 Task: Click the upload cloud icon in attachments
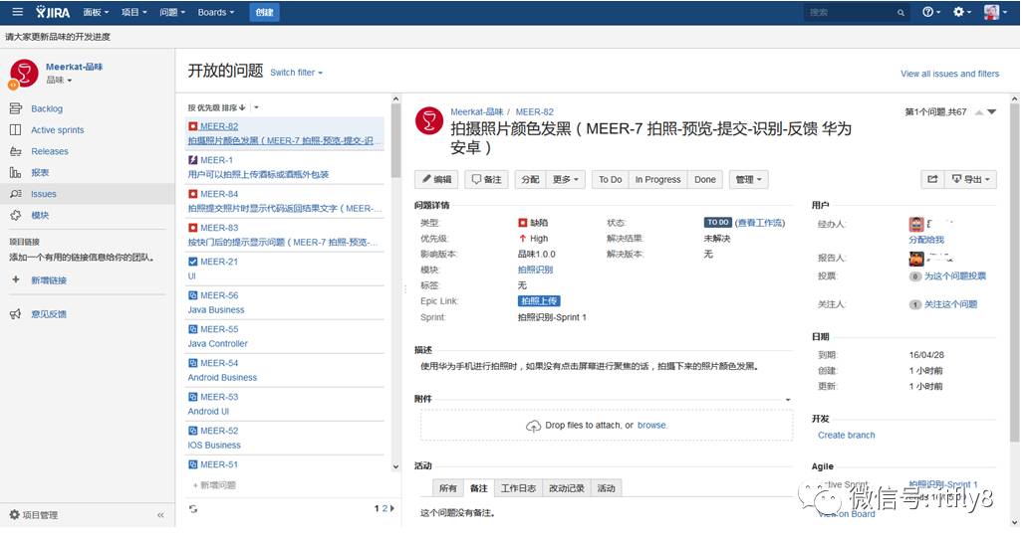pos(533,426)
